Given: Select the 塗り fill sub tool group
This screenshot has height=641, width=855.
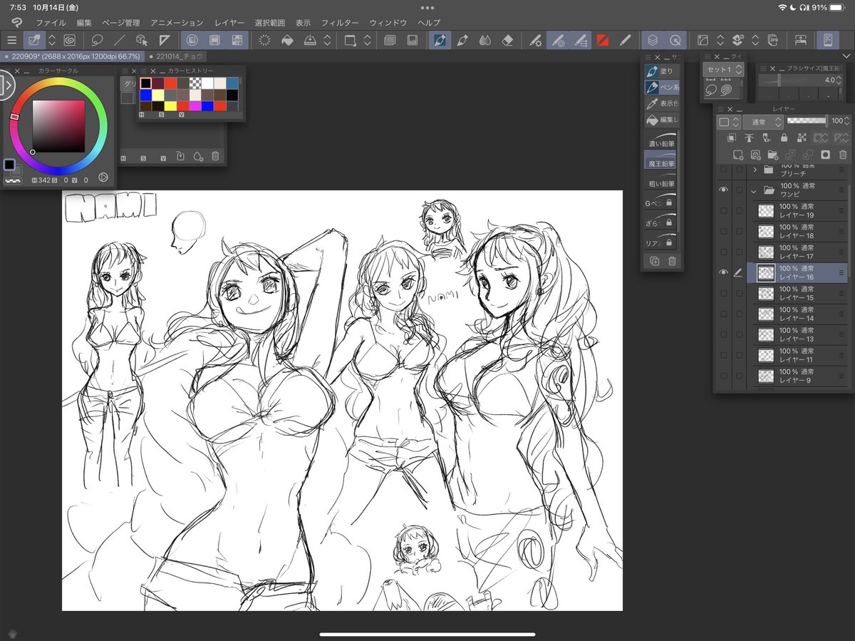Looking at the screenshot, I should click(661, 71).
